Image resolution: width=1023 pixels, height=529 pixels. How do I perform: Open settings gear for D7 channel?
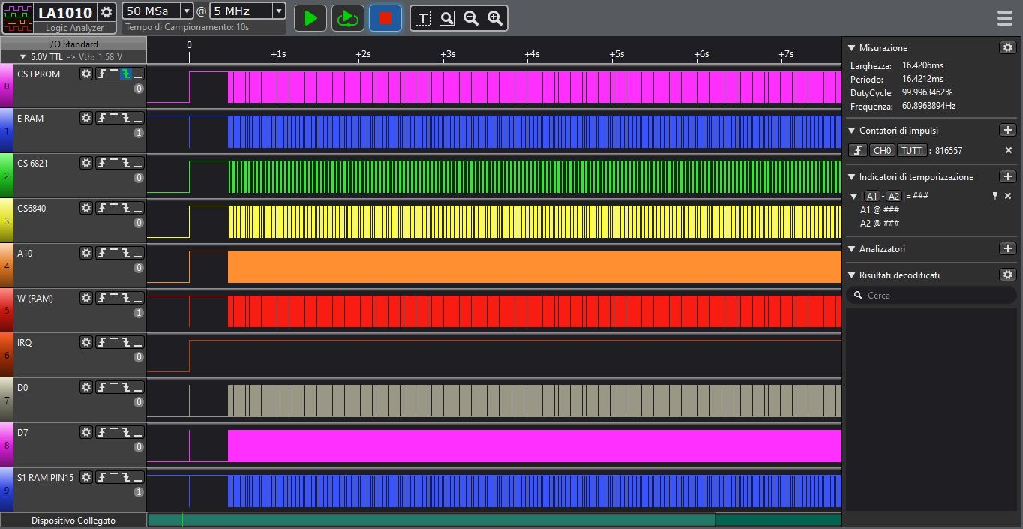86,432
